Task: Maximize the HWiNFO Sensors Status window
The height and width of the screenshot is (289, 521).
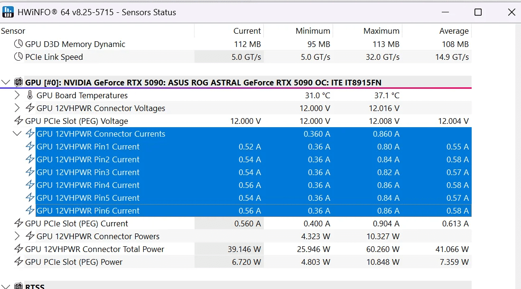Action: coord(478,12)
